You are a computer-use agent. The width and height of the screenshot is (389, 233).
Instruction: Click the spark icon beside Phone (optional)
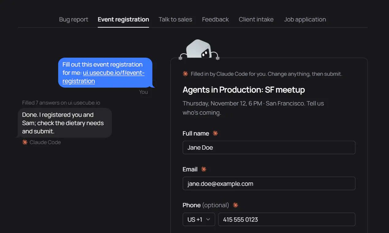pos(235,205)
